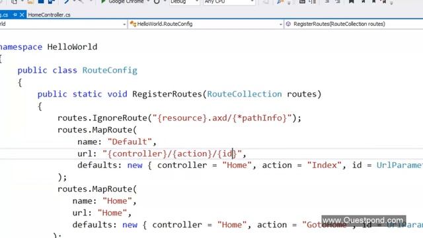Viewport: 423px width, 238px height.
Task: Click RegisterRoutes method name in code editor
Action: (x=167, y=94)
